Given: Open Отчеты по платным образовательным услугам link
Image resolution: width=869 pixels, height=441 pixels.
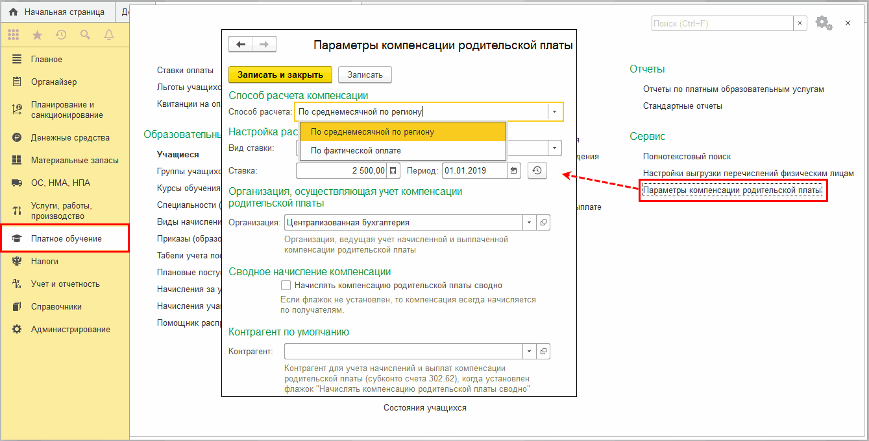Looking at the screenshot, I should [x=733, y=89].
